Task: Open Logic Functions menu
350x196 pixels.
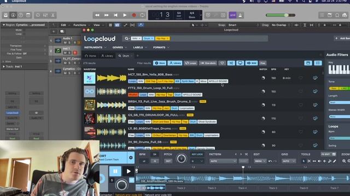Action: click(80, 25)
